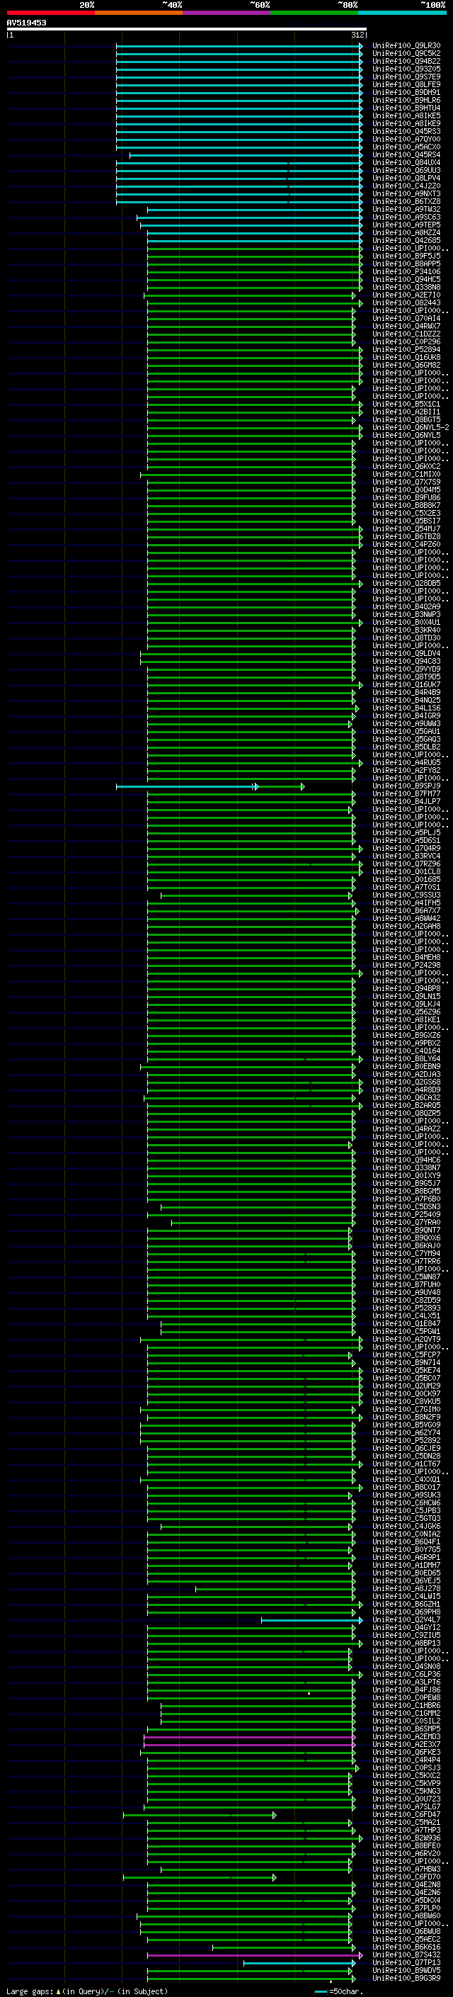Open hit UniRef100_B7S432

(x=406, y=1955)
